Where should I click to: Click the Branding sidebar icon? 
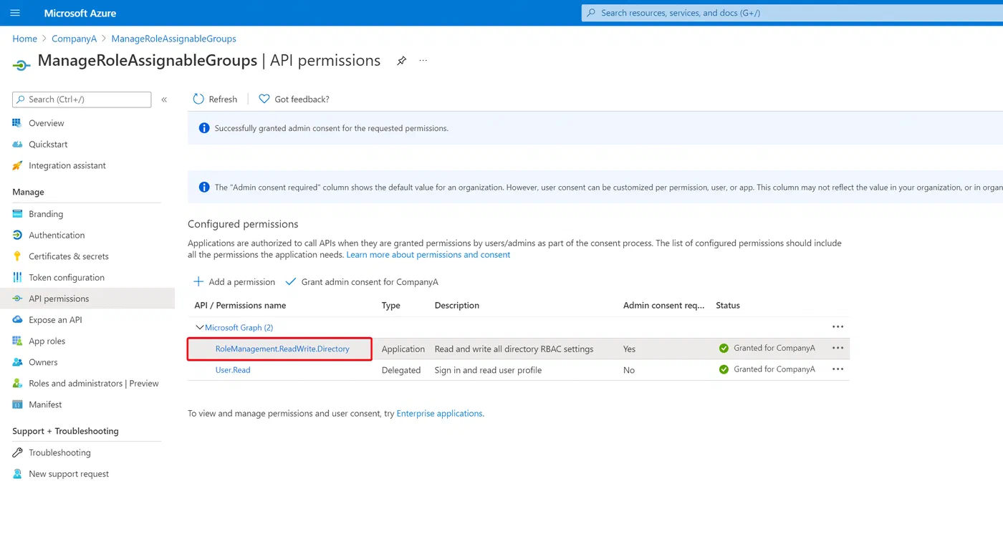17,214
